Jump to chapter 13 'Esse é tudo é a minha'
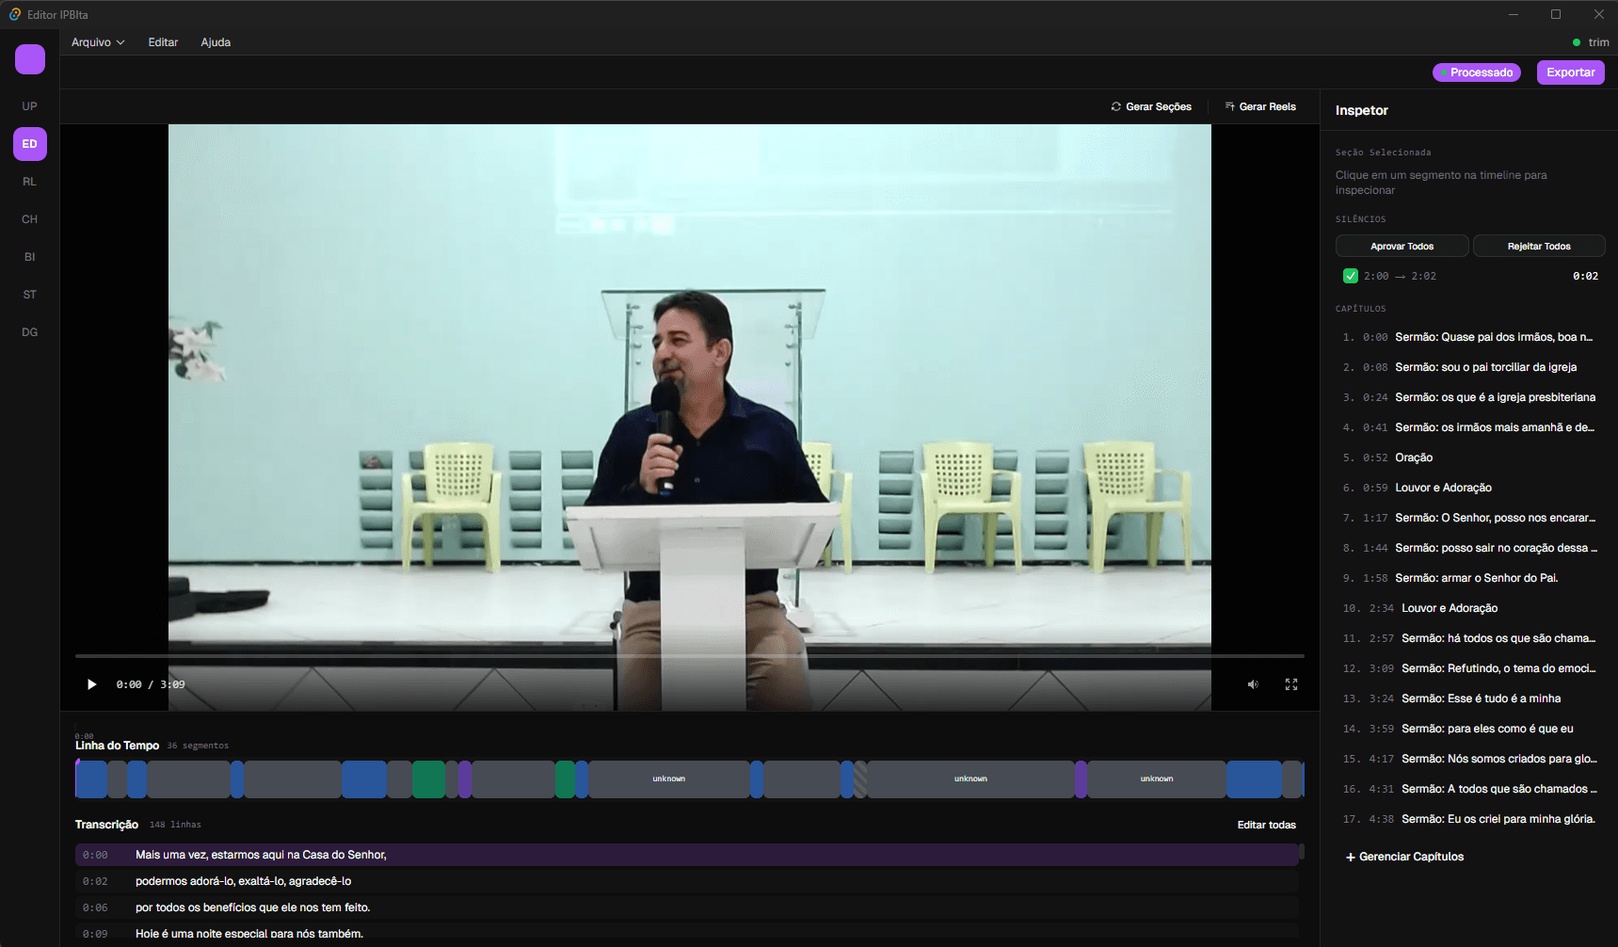The image size is (1618, 947). (1469, 698)
